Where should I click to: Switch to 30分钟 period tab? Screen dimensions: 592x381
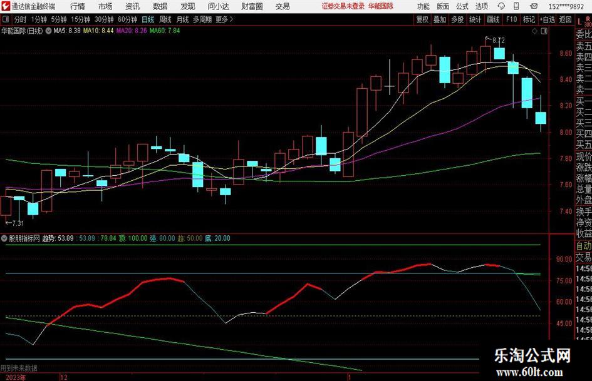point(104,19)
